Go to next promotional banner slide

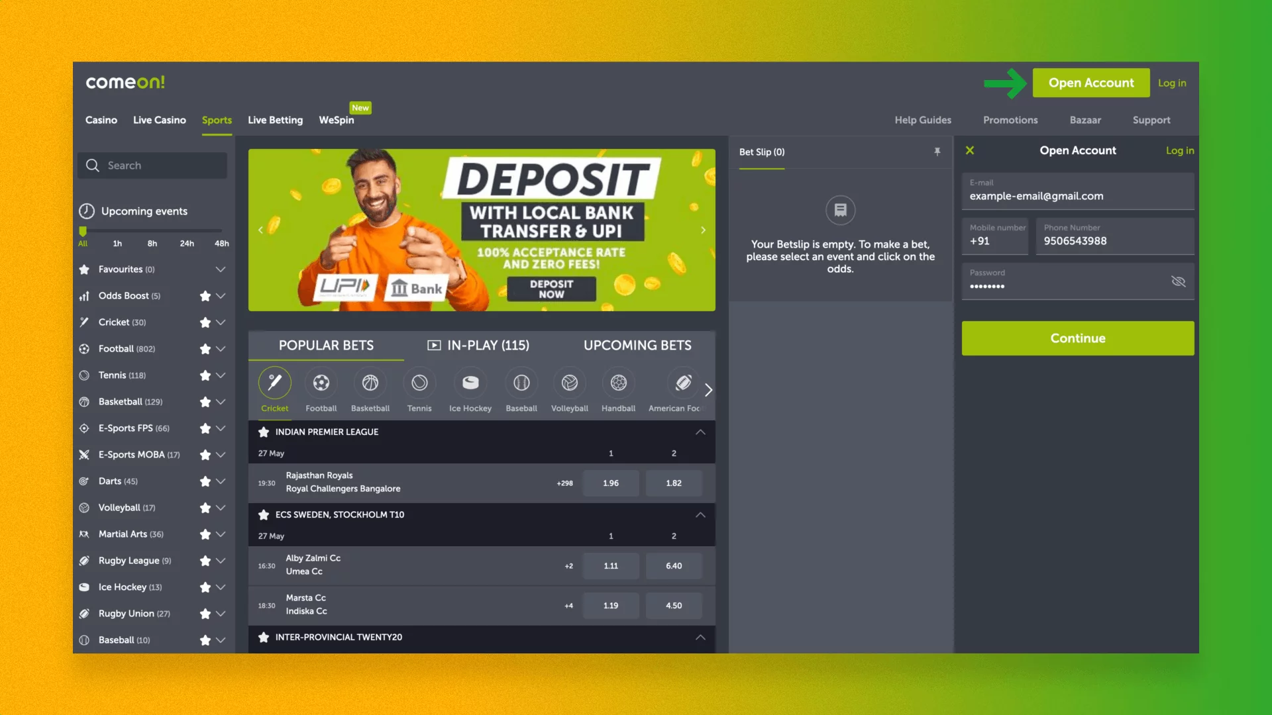704,230
